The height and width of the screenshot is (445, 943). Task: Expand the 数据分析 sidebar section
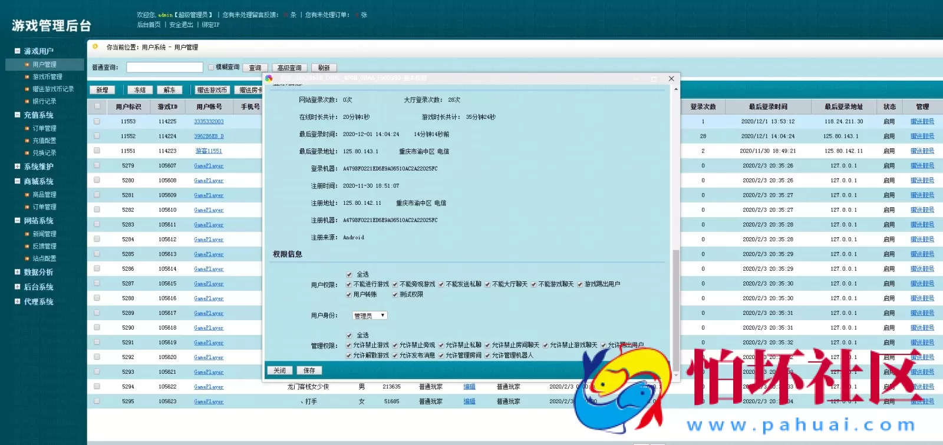[18, 272]
